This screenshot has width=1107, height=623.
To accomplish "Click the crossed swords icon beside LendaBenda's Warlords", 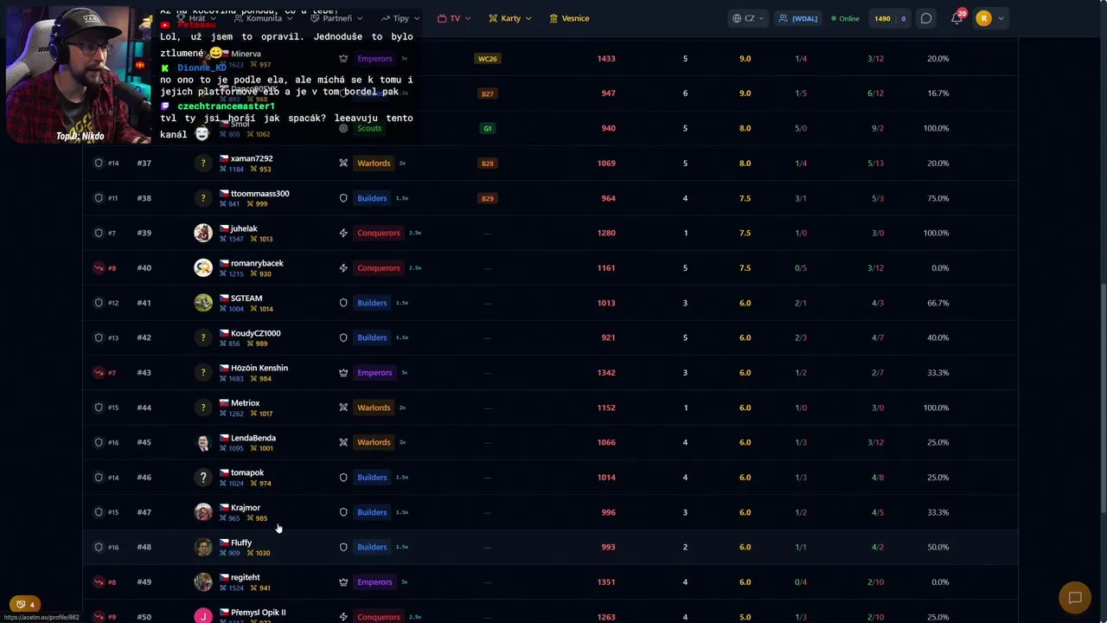I will click(x=343, y=442).
